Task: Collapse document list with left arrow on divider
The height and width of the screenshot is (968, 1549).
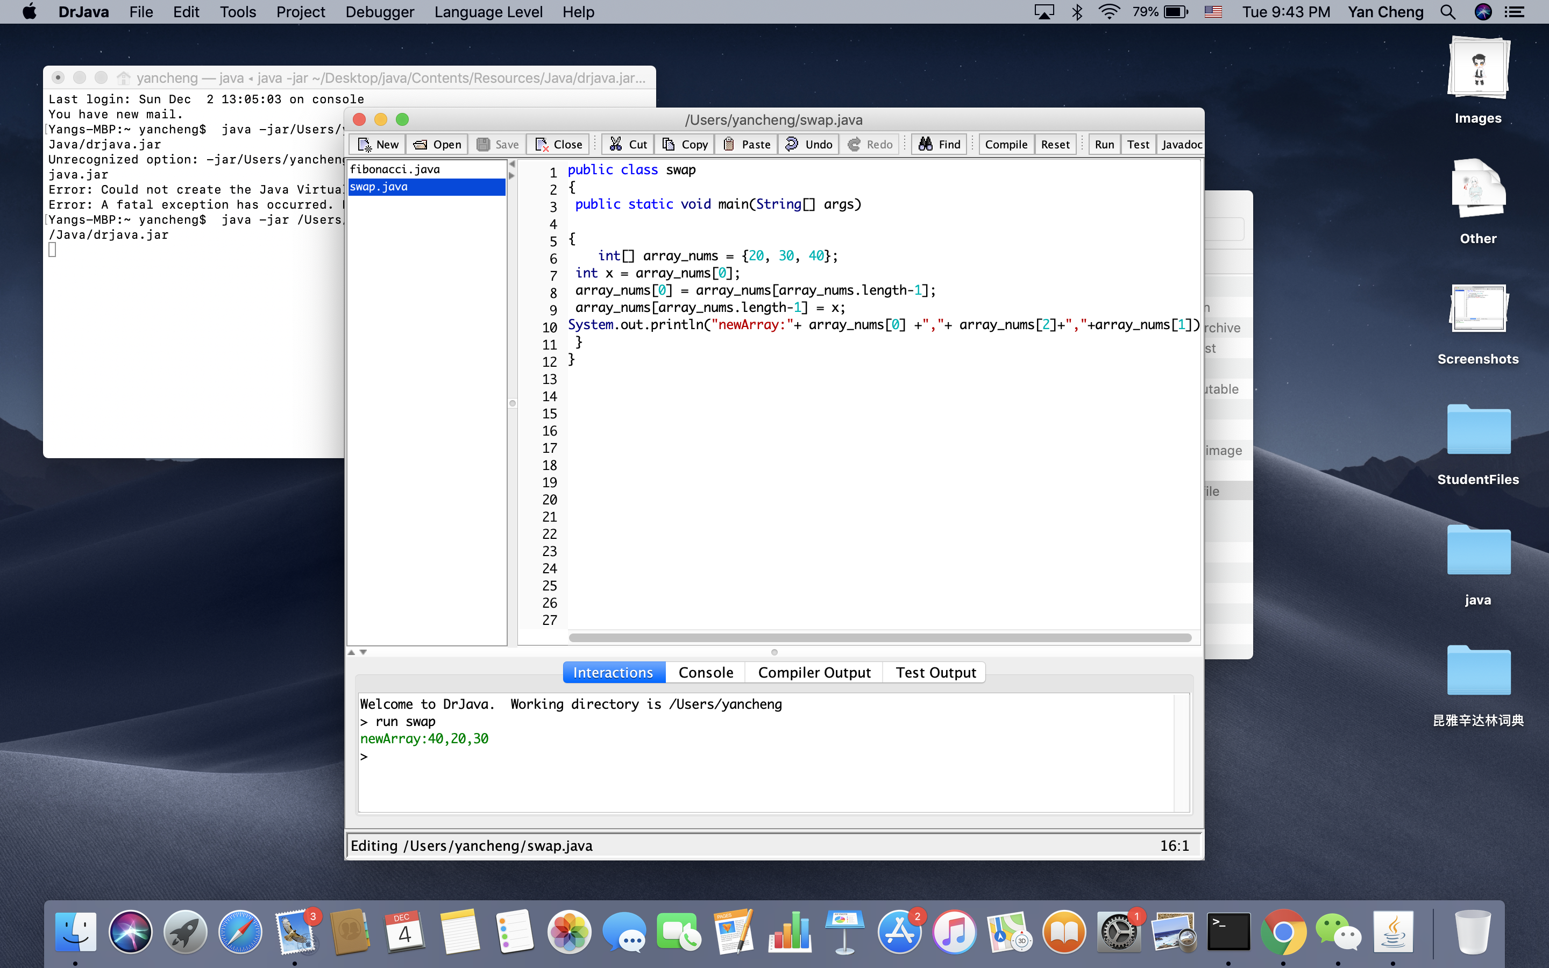Action: [512, 165]
